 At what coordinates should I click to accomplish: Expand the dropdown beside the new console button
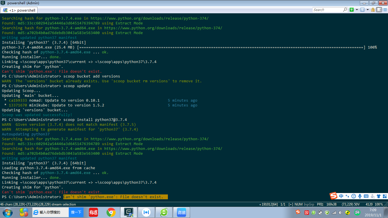357,9
